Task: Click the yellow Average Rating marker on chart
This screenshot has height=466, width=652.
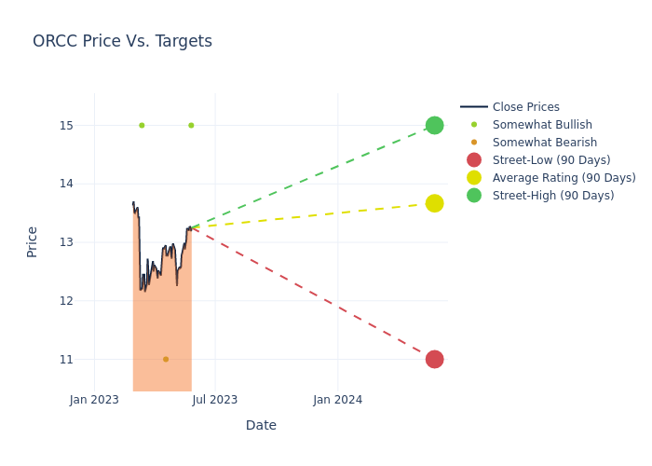Action: click(434, 203)
